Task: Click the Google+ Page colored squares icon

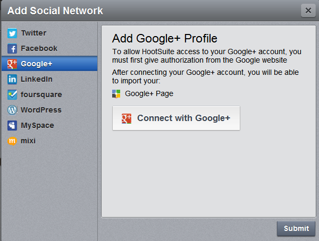Action: click(x=116, y=94)
